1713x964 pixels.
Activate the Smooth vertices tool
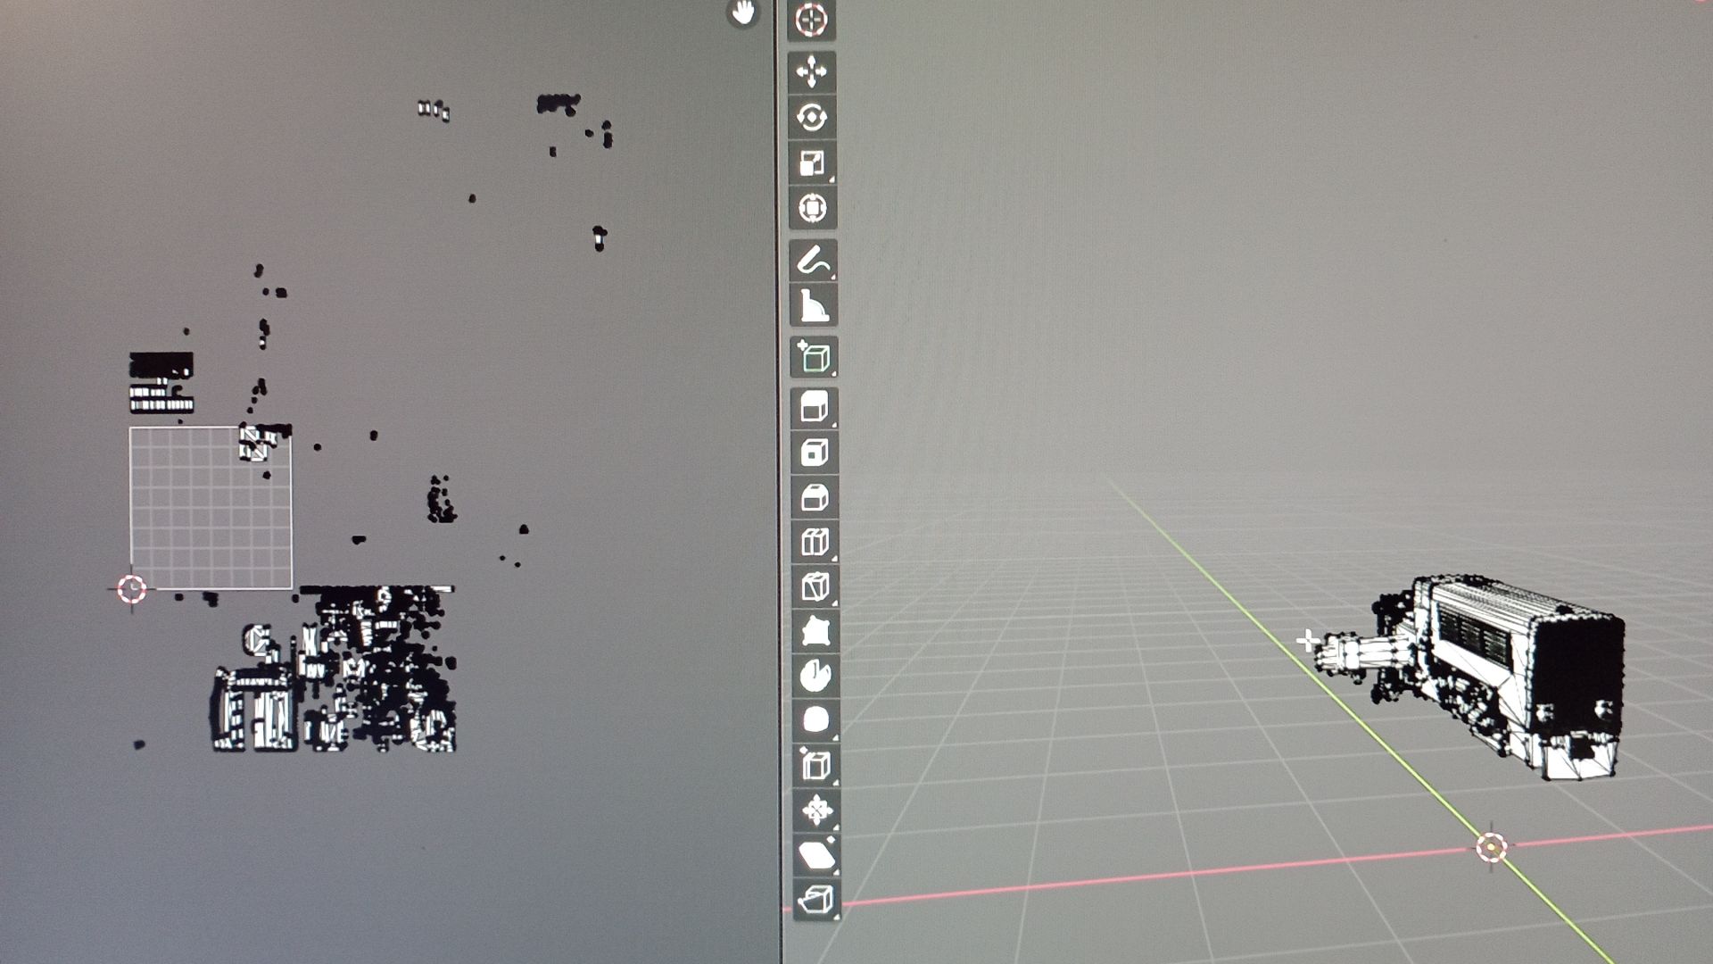click(815, 720)
